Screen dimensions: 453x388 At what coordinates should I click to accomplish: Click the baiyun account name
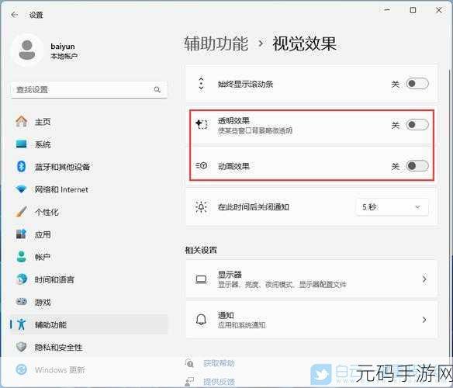(63, 47)
